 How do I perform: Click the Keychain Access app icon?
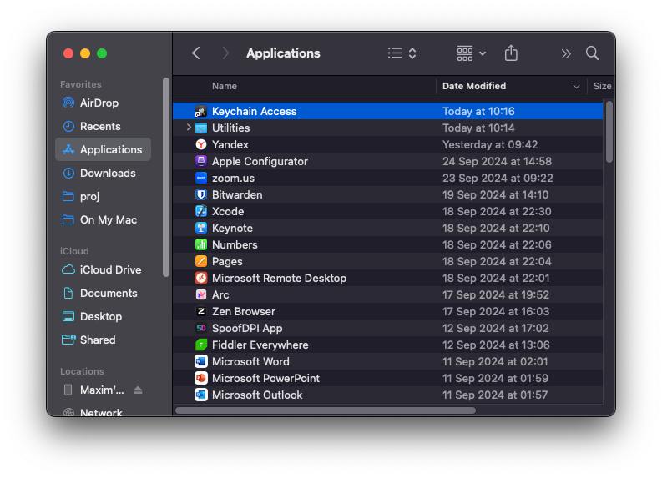pos(201,112)
